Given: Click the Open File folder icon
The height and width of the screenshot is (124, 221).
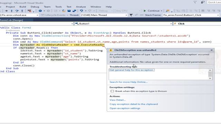Looking at the screenshot, I should (64, 11).
